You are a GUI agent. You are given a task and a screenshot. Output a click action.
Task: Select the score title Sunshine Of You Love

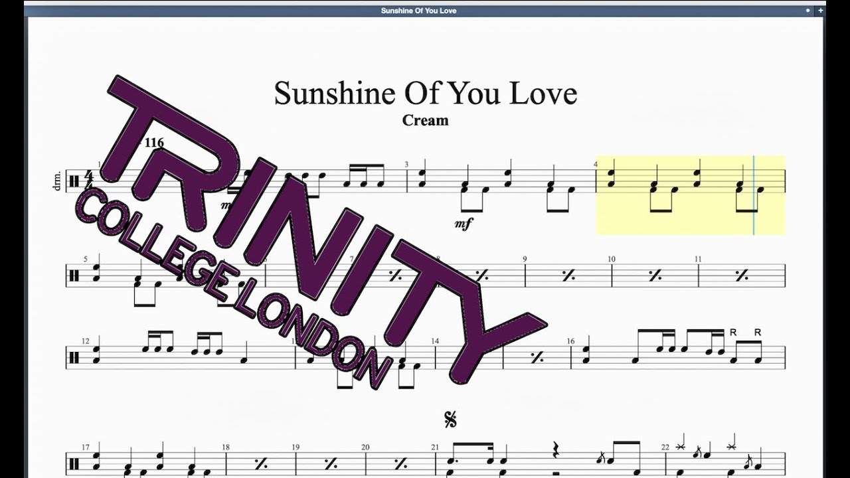click(x=426, y=93)
